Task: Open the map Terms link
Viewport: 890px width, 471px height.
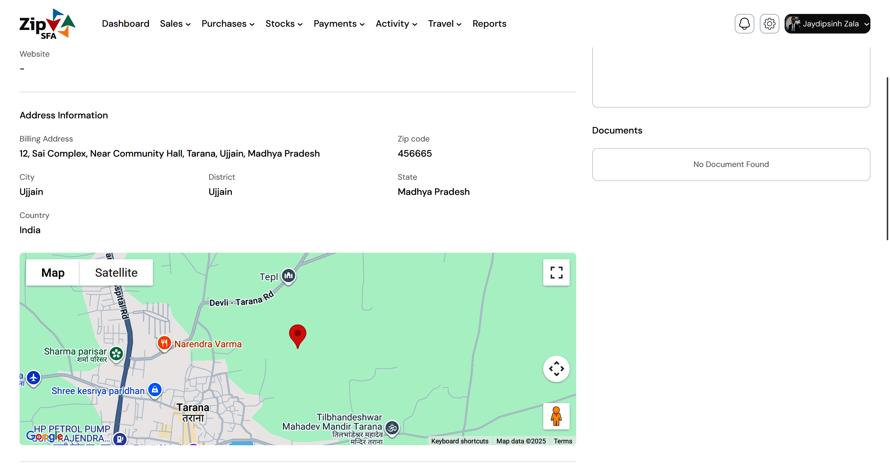Action: (563, 441)
